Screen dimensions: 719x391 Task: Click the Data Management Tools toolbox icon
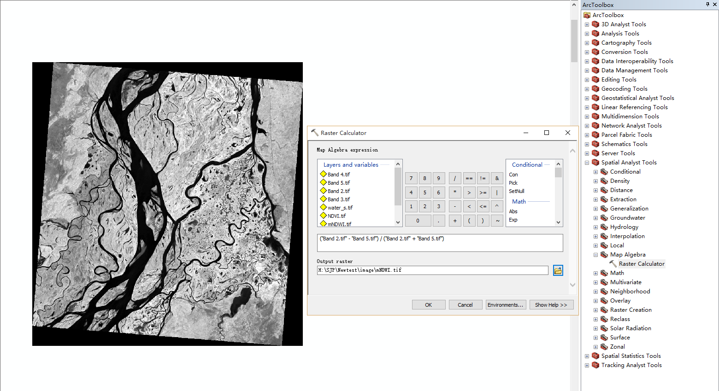(x=595, y=70)
